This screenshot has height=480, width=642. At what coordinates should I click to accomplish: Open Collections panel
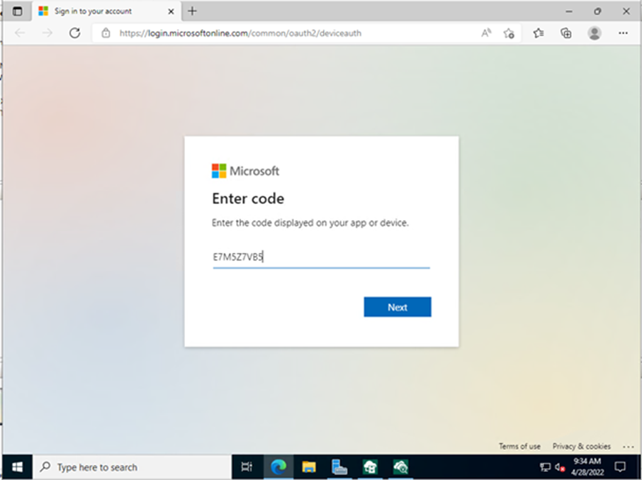[x=566, y=33]
